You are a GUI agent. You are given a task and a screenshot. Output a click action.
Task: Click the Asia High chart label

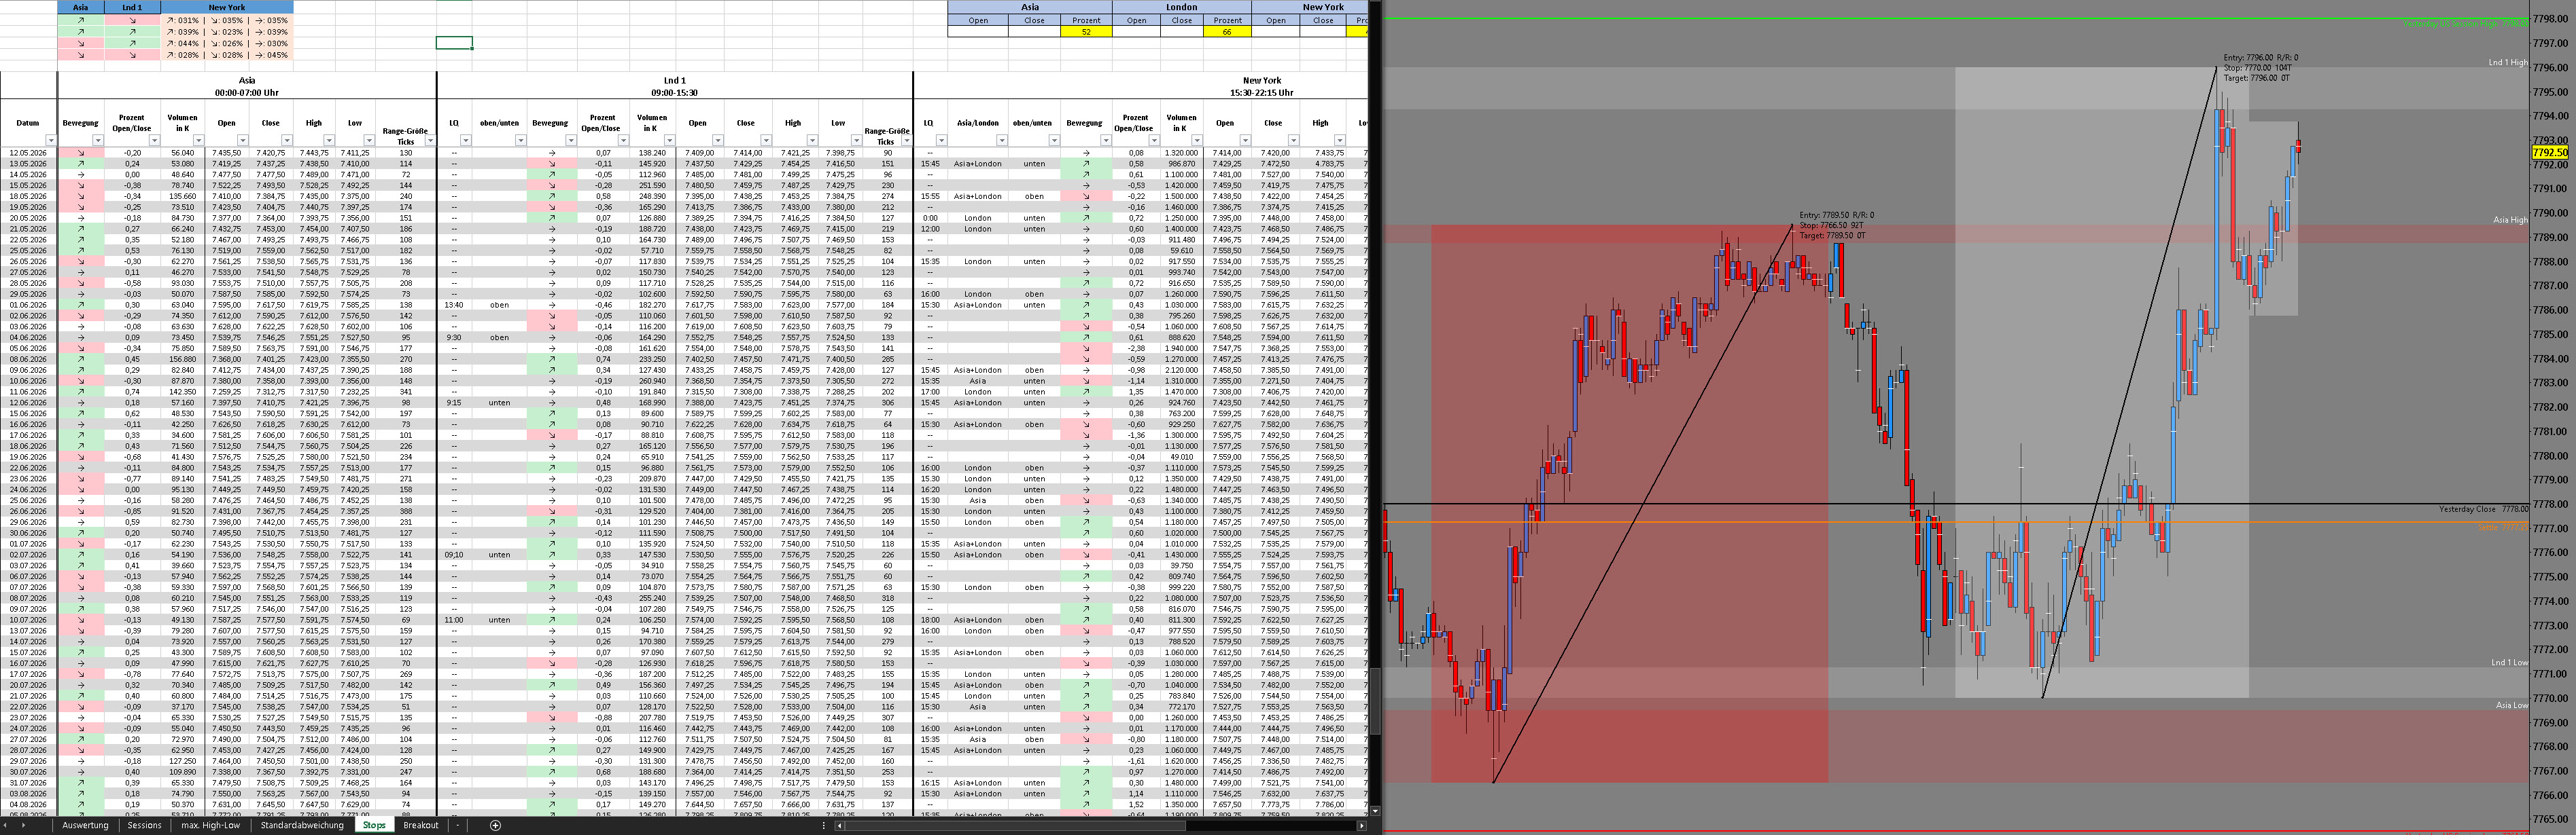coord(2510,220)
